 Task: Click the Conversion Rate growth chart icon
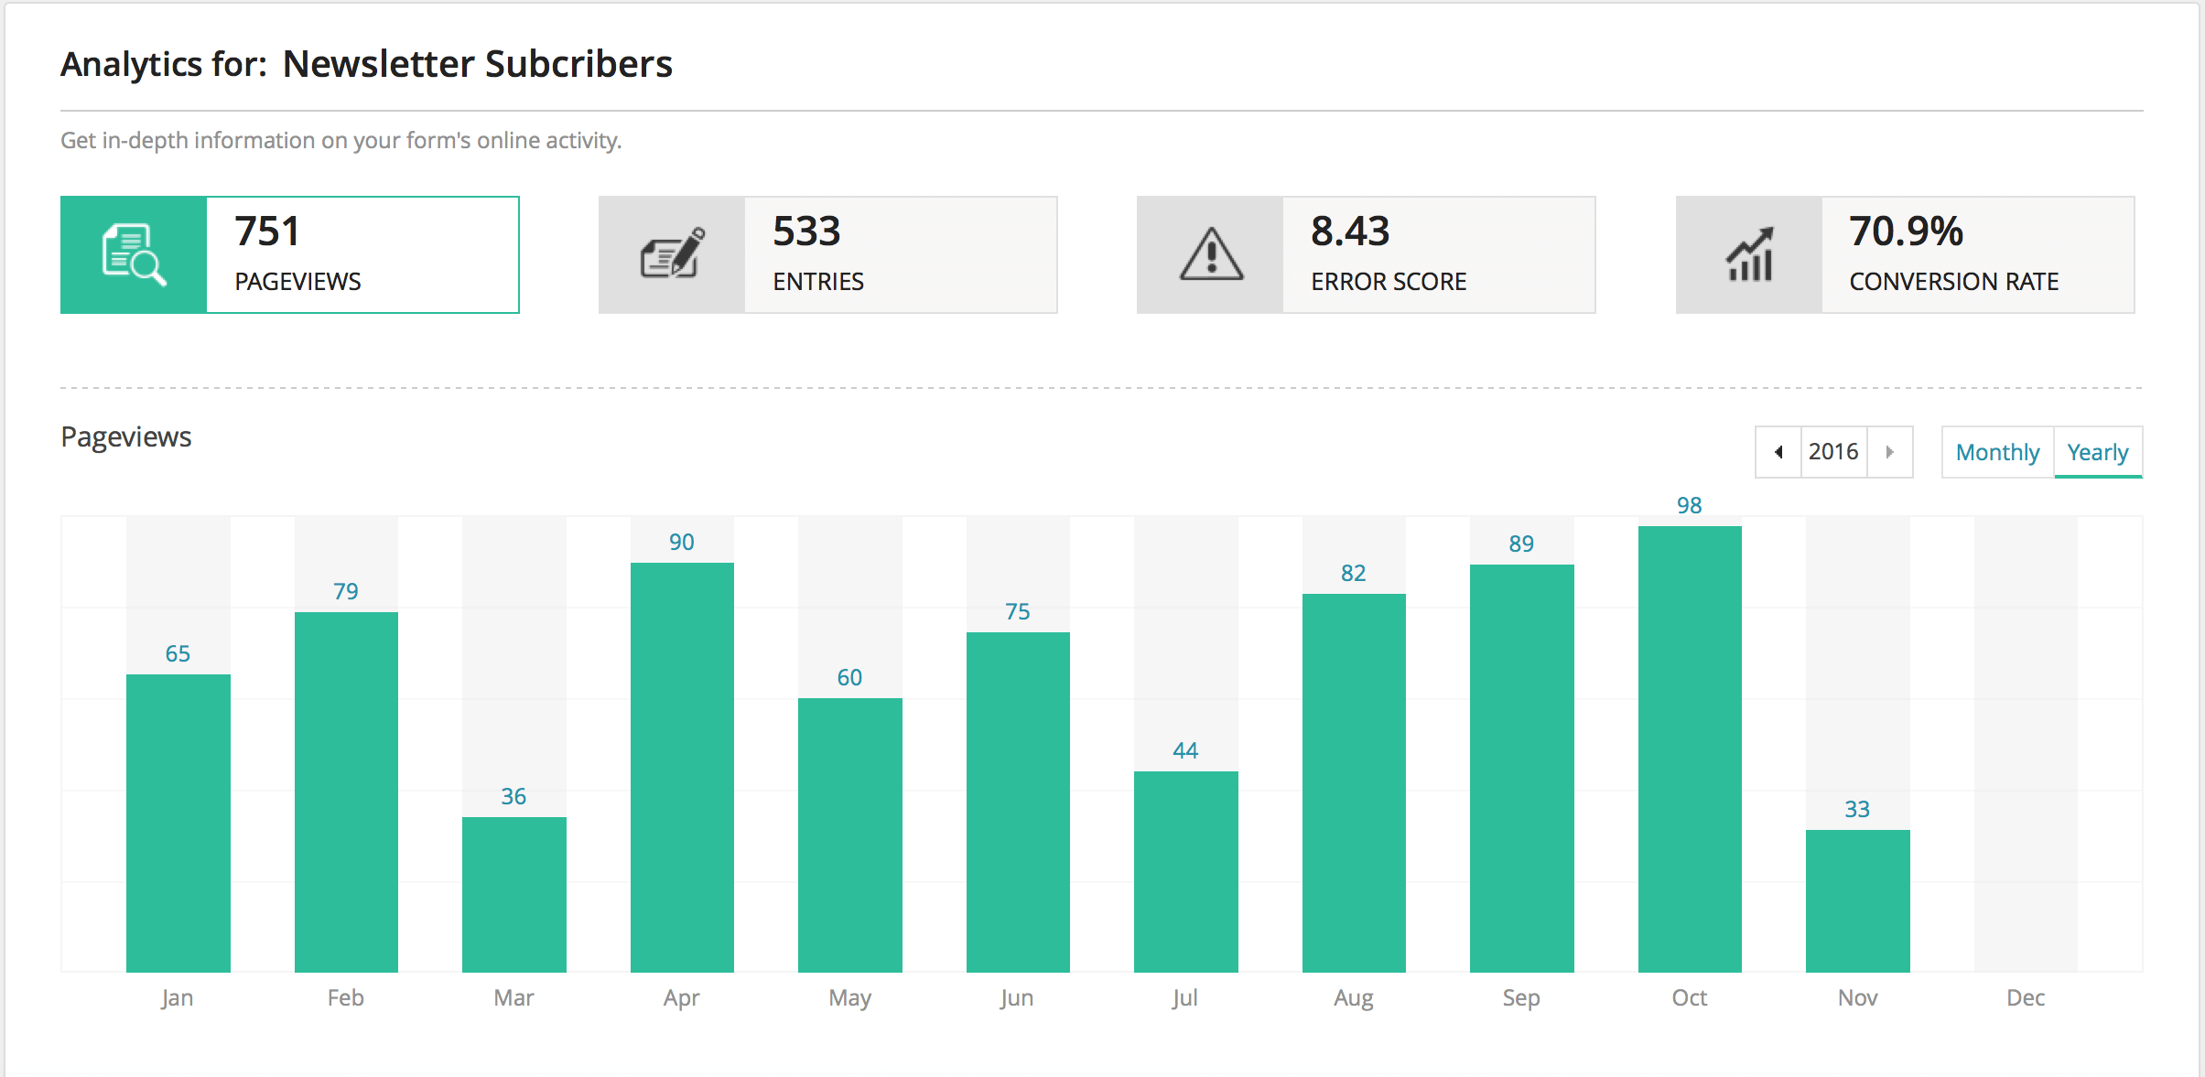tap(1748, 255)
